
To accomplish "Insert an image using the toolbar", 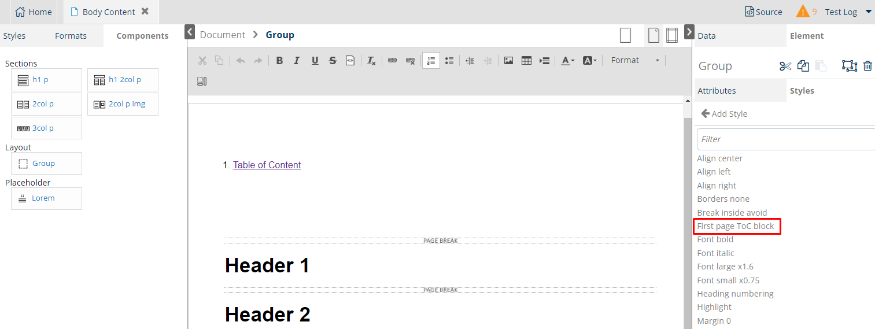I will pyautogui.click(x=508, y=61).
